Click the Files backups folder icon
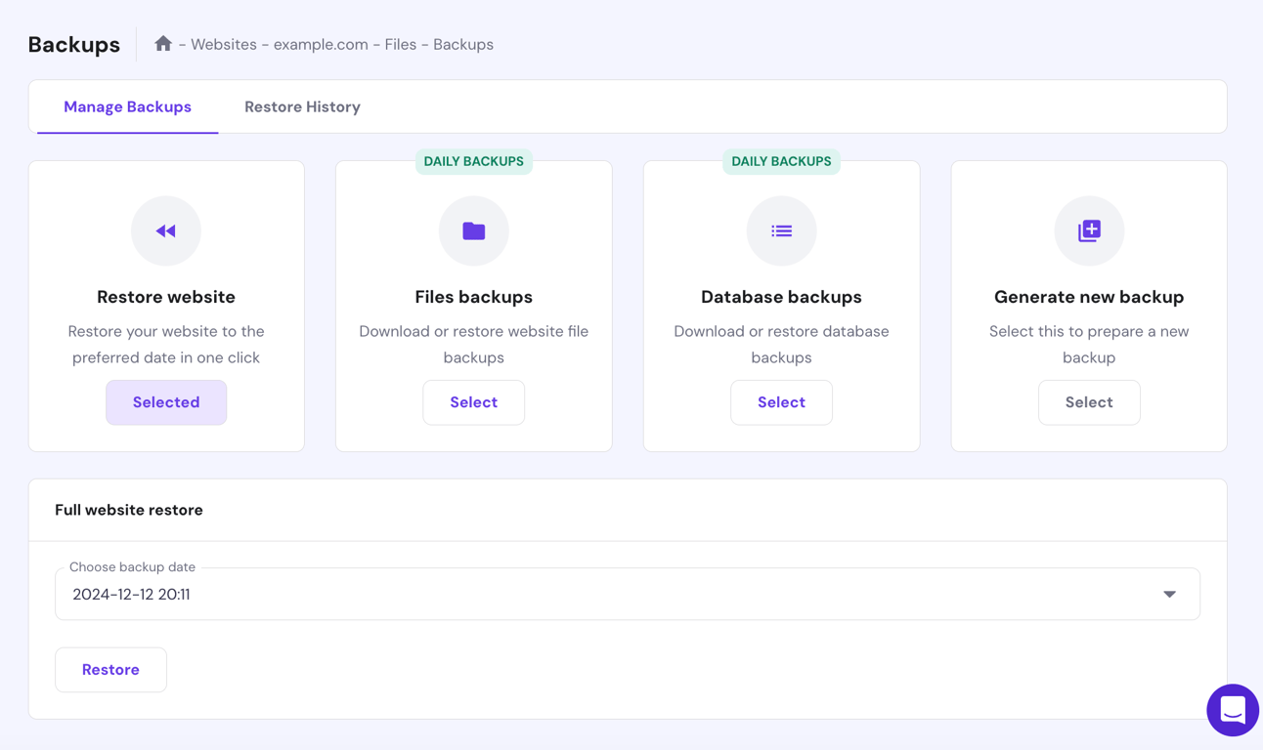Image resolution: width=1263 pixels, height=750 pixels. pos(473,230)
